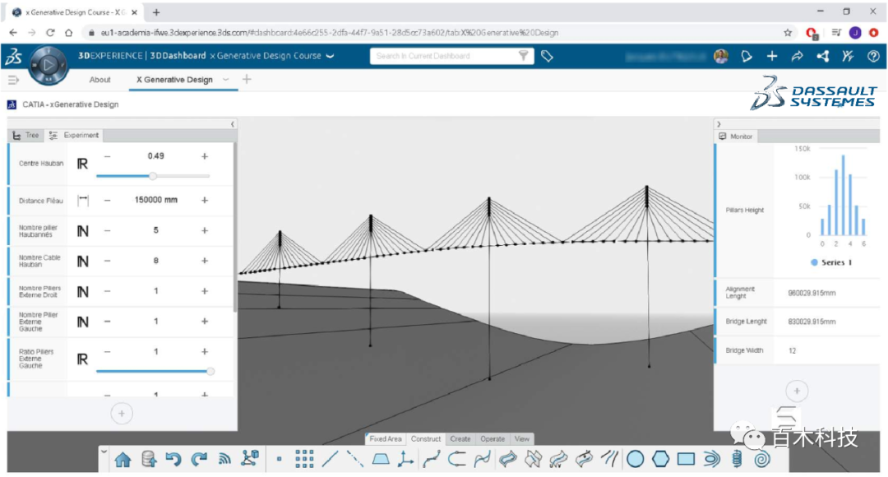Open the Construct toolbar tab

[426, 439]
